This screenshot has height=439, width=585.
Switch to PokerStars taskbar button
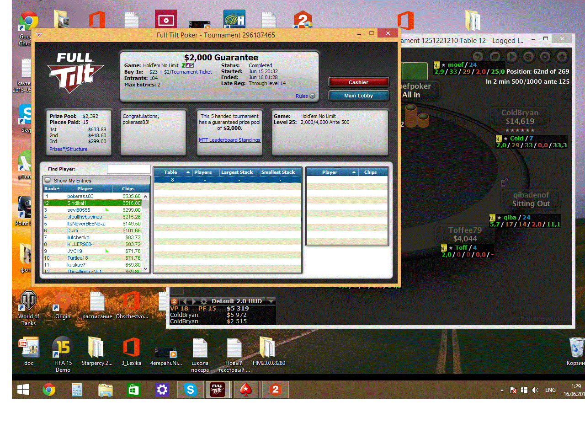pos(246,390)
